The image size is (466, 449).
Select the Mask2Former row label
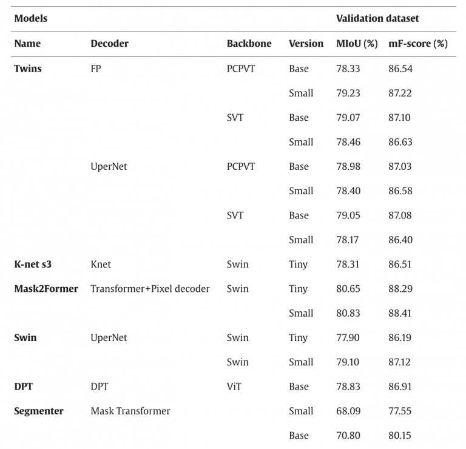[x=46, y=289]
